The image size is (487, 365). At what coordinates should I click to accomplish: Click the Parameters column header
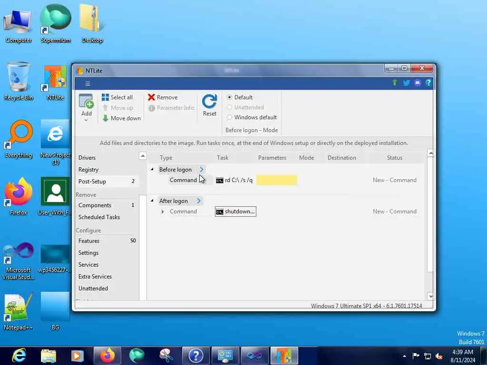click(272, 158)
